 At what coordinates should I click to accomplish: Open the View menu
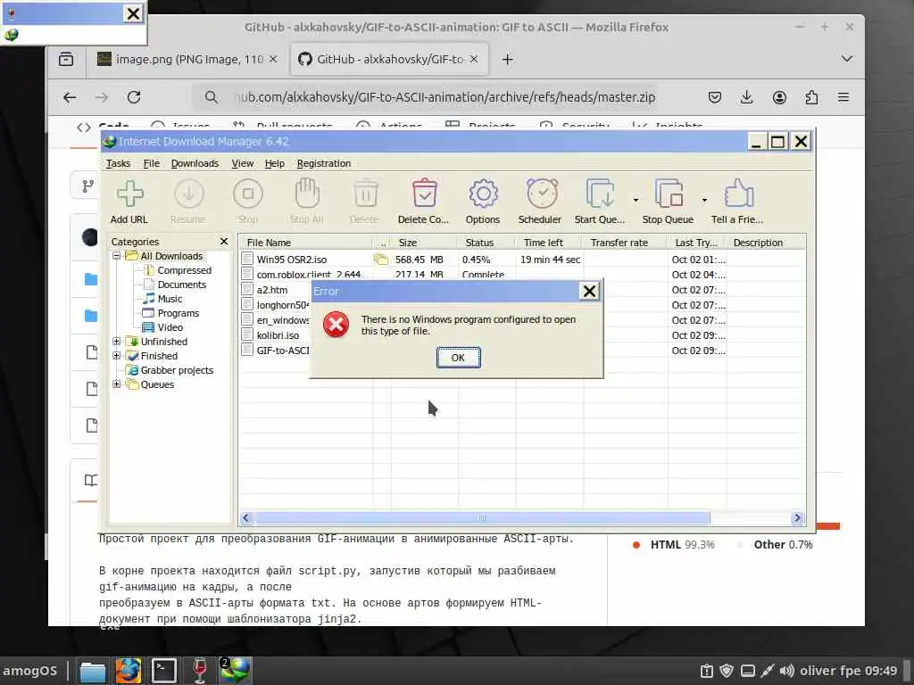tap(243, 164)
